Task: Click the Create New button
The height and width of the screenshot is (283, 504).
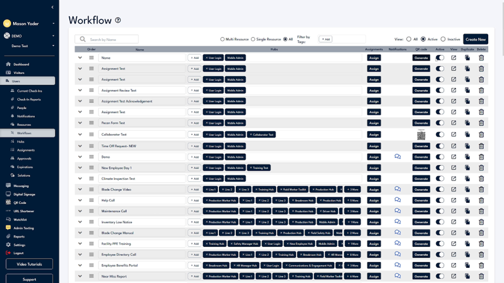Action: [475, 40]
